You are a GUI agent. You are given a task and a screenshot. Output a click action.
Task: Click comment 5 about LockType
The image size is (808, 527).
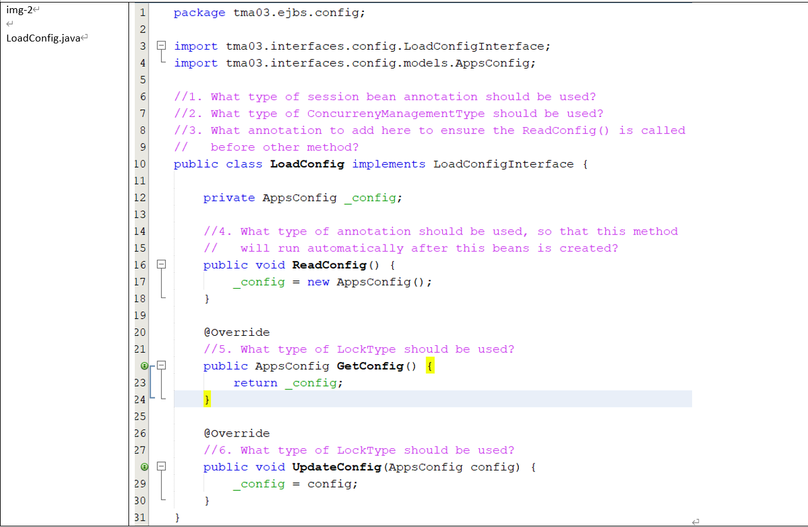tap(359, 349)
